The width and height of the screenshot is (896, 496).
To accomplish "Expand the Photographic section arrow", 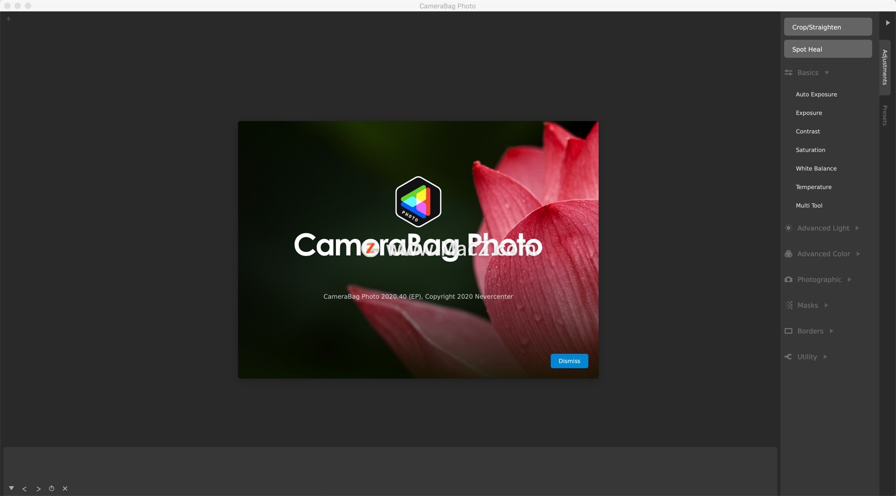I will 850,280.
